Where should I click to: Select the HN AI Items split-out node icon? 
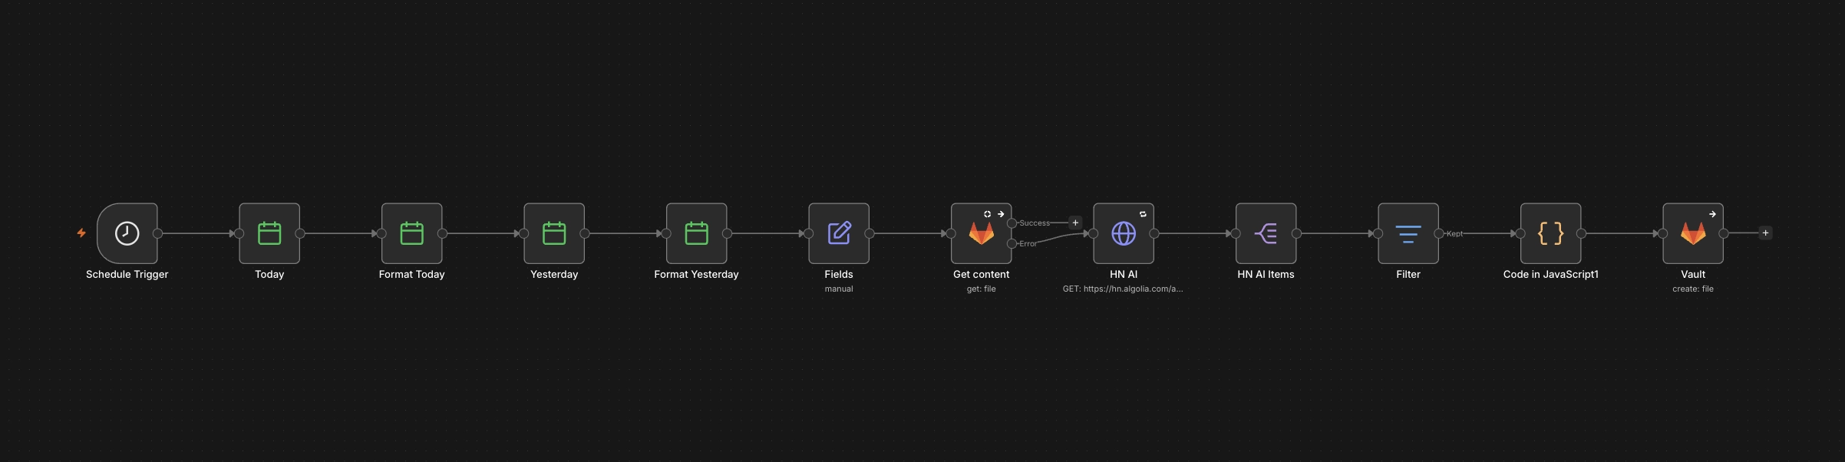click(1266, 233)
